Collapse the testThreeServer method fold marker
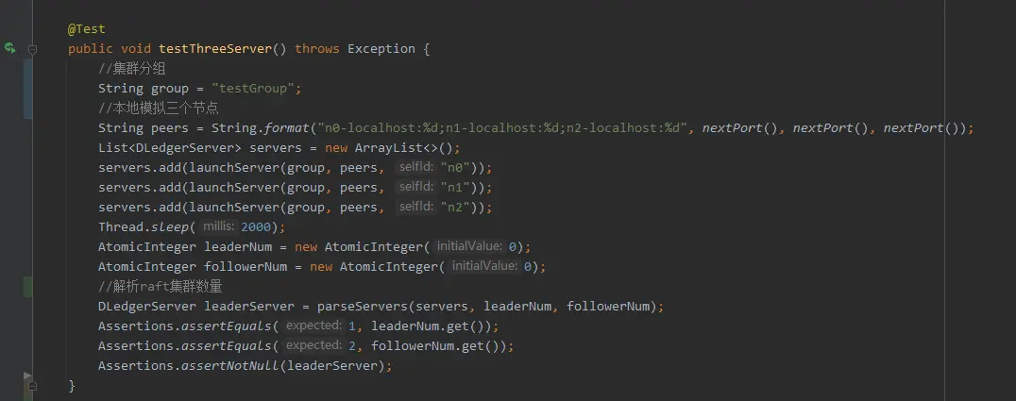 pos(32,48)
